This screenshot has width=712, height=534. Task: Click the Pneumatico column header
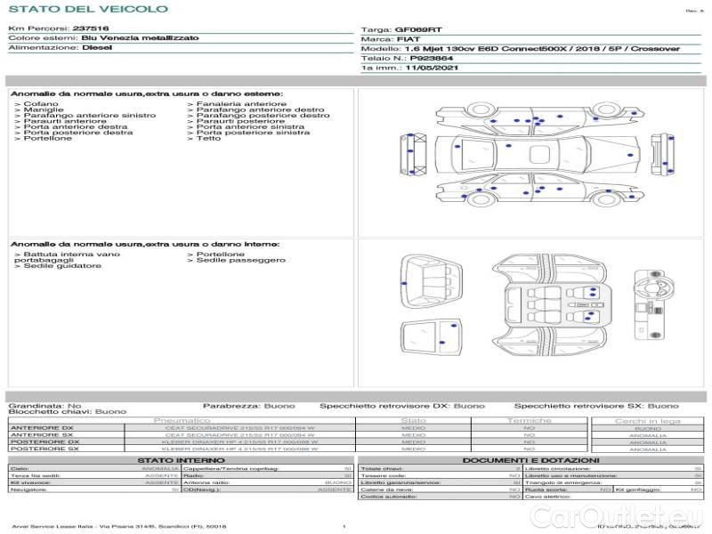[x=182, y=420]
